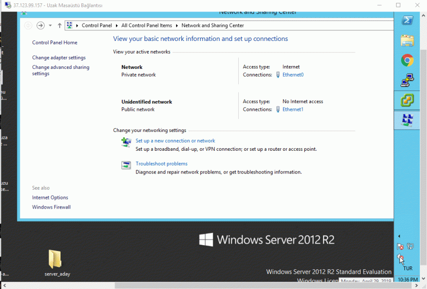Image resolution: width=427 pixels, height=289 pixels.
Task: Show hidden tray icons arrow
Action: point(399,236)
